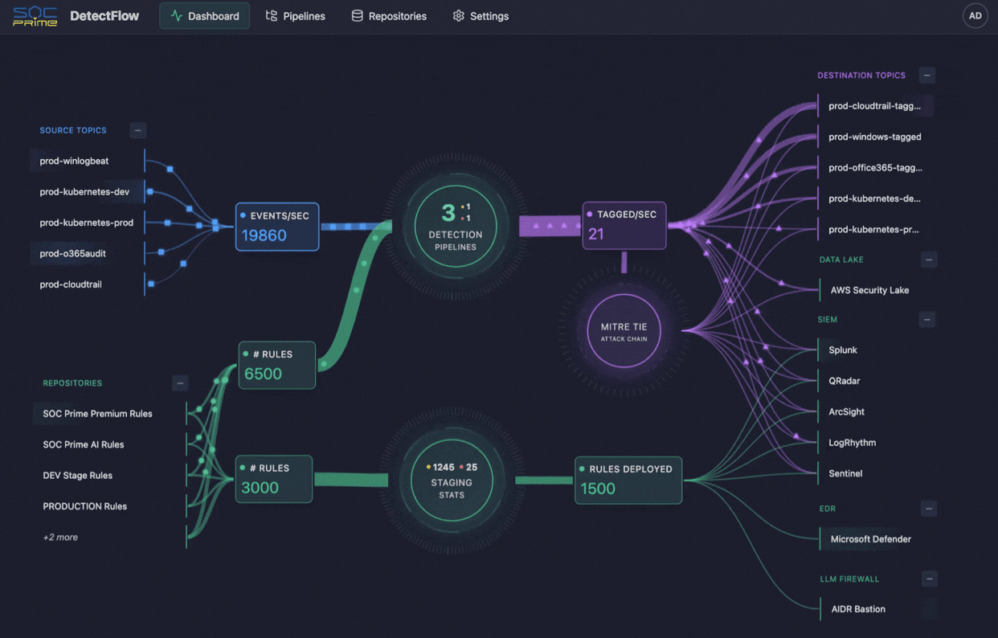Click the Rules Deployed 1500 node
The height and width of the screenshot is (638, 998).
(x=628, y=480)
